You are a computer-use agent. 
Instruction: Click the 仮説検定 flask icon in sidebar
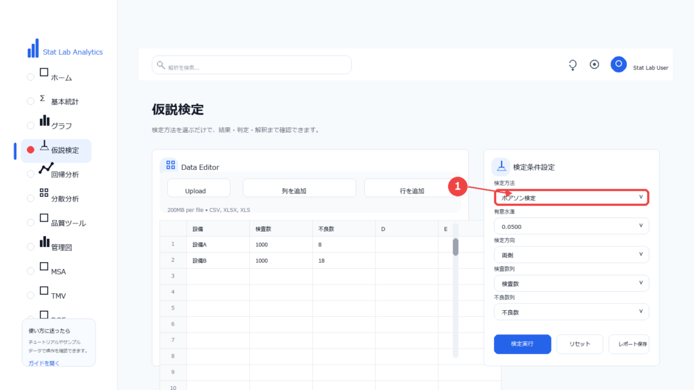[44, 146]
